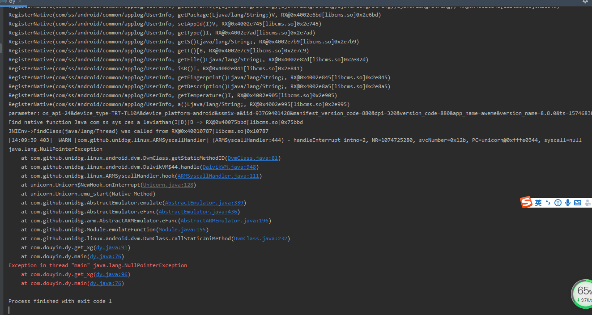Click the RegisterNative getDescription() line
The width and height of the screenshot is (592, 315).
coord(199,86)
